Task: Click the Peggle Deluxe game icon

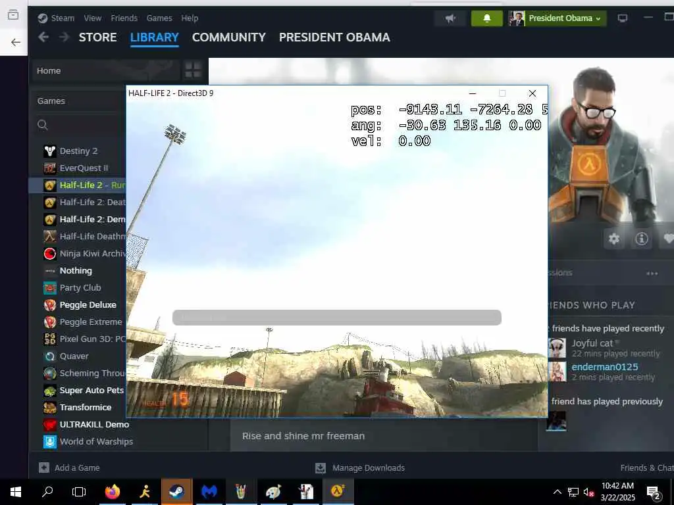Action: click(50, 305)
